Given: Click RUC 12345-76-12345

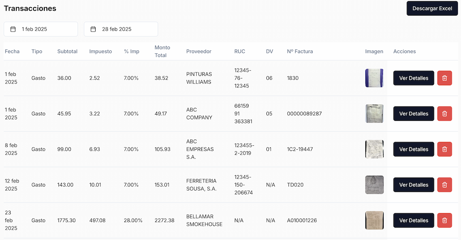Looking at the screenshot, I should coord(243,78).
